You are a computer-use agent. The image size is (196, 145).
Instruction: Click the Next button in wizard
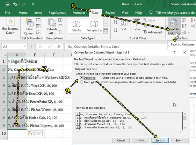tap(160, 140)
